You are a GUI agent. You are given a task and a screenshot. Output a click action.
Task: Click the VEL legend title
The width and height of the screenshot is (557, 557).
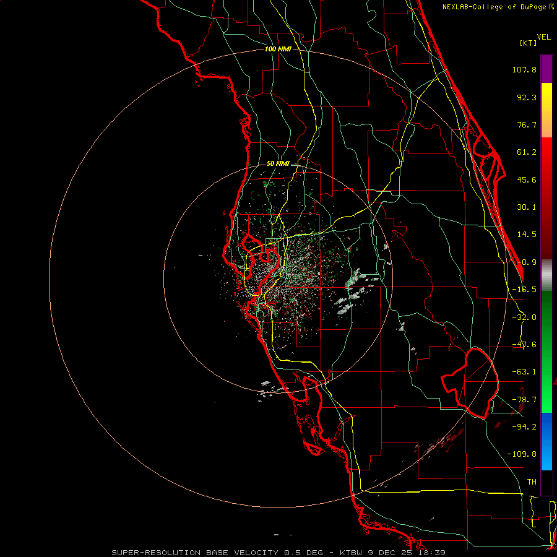pos(544,37)
